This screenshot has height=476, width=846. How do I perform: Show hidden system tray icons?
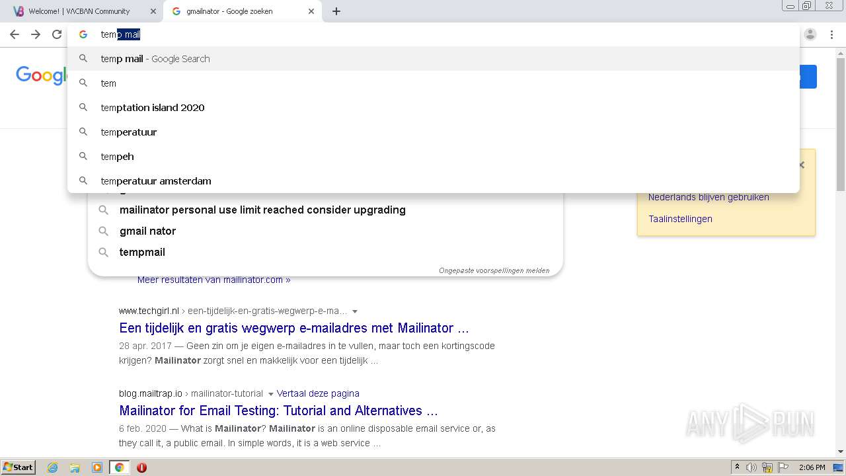pos(737,467)
